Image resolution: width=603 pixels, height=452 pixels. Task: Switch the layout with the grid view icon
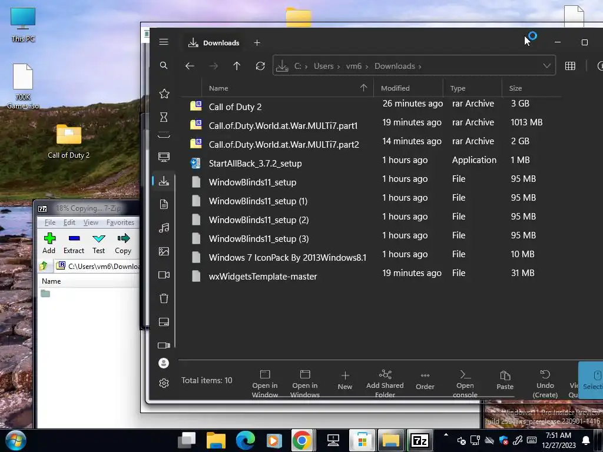[570, 66]
